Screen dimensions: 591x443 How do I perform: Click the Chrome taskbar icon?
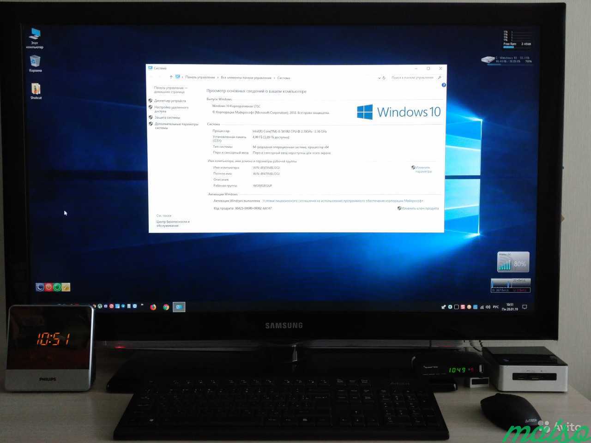pyautogui.click(x=166, y=307)
